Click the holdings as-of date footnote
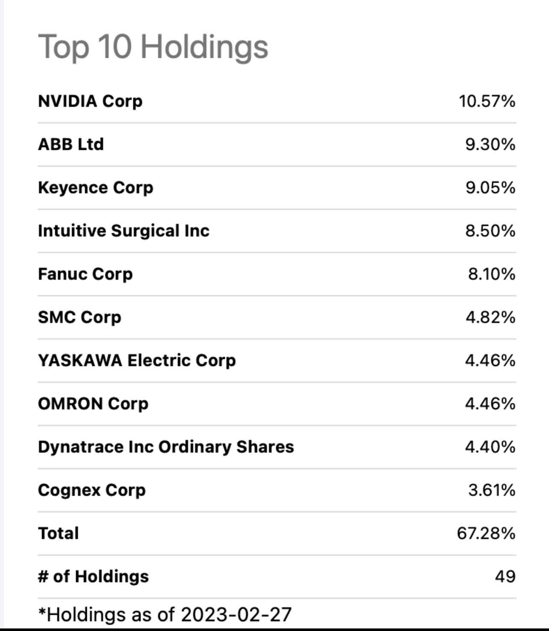 coord(165,614)
